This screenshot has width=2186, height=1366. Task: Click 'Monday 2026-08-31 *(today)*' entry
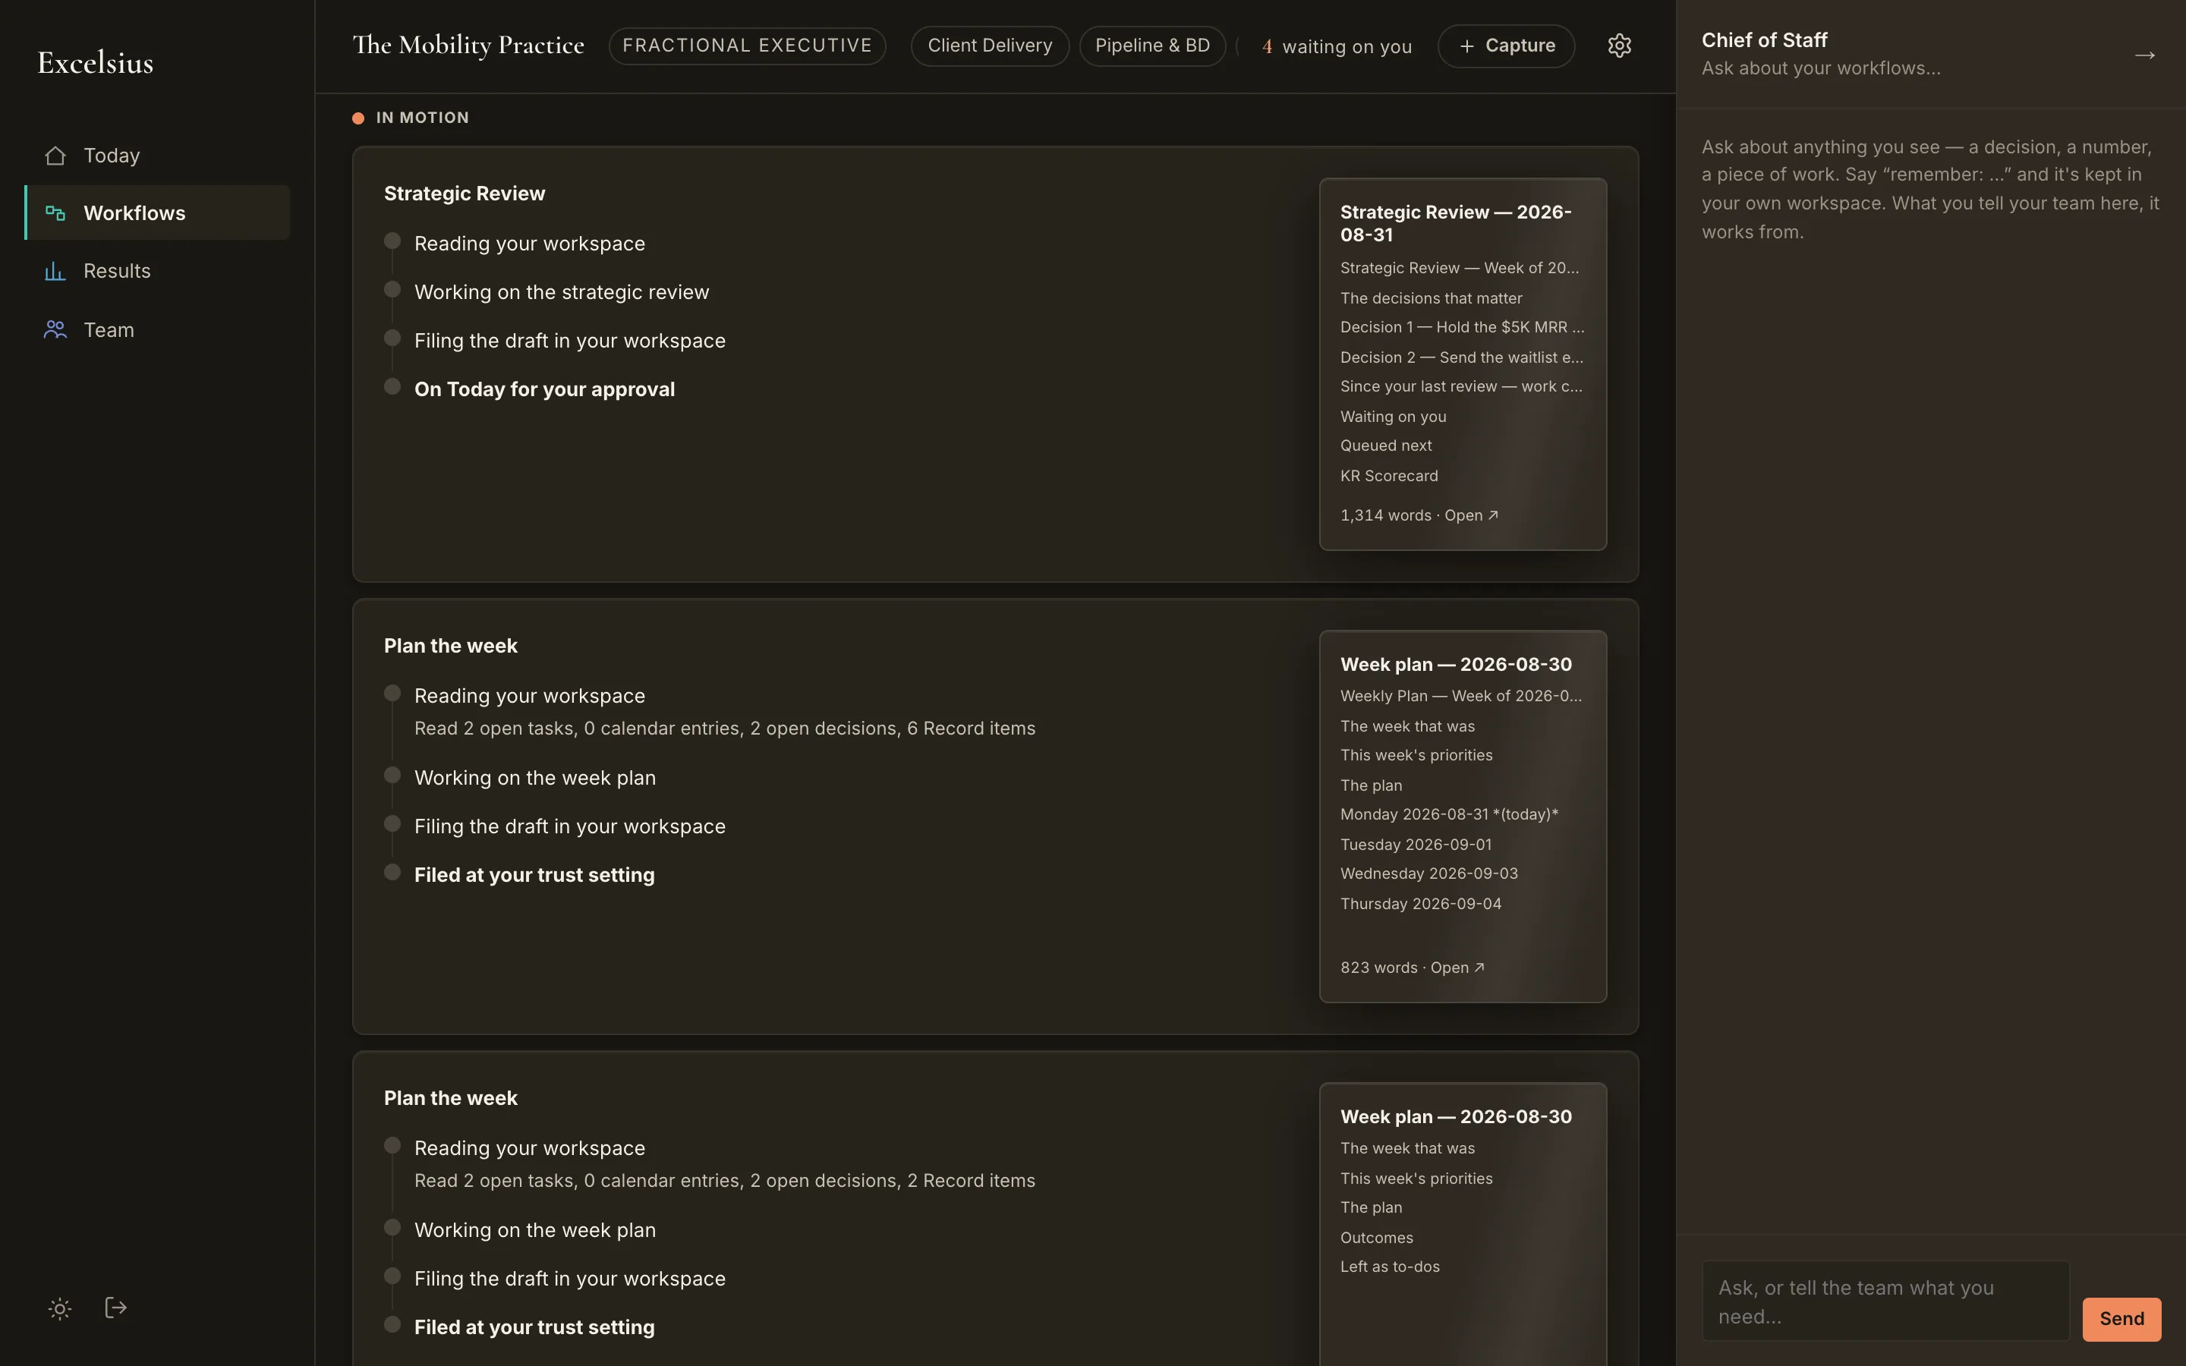(1449, 814)
